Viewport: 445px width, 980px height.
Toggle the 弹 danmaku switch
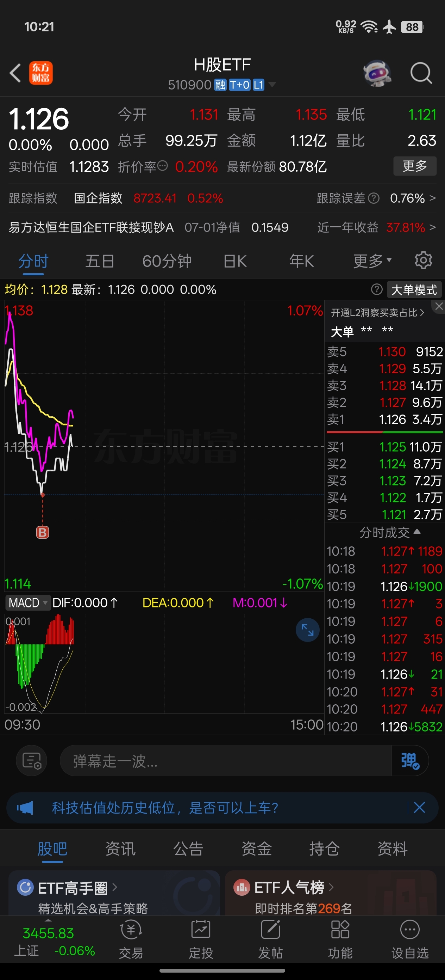[x=410, y=761]
